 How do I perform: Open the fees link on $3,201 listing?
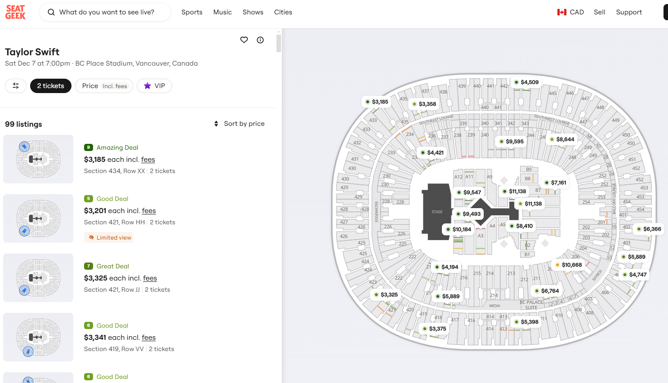tap(149, 211)
